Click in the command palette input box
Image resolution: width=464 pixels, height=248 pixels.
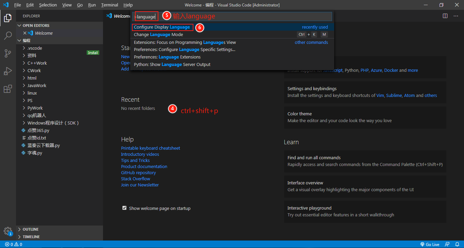pos(232,16)
